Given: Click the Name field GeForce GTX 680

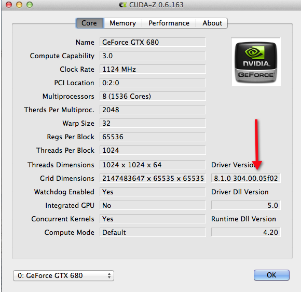Looking at the screenshot, I should pyautogui.click(x=153, y=42).
